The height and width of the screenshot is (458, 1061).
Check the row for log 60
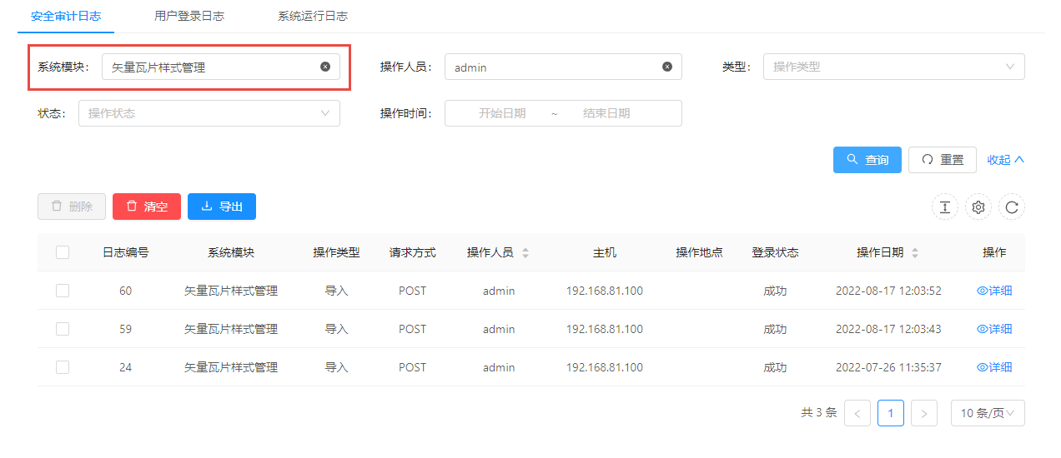click(63, 291)
